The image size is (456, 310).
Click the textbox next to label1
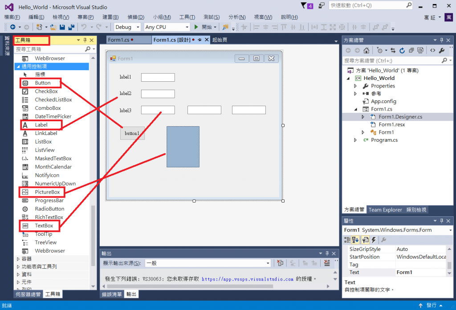pyautogui.click(x=158, y=77)
